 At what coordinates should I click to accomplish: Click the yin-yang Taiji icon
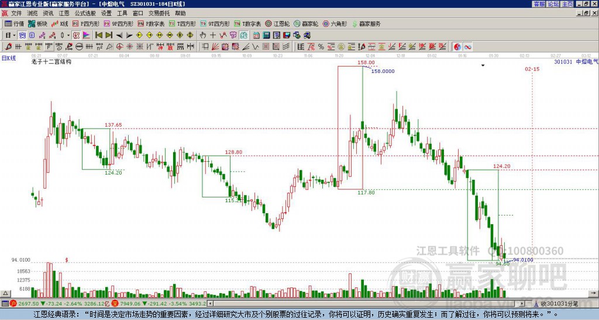point(457,47)
